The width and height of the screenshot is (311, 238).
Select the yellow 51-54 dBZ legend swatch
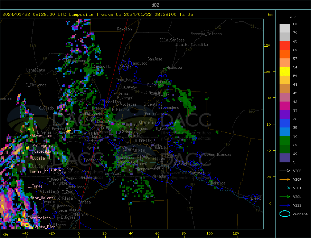285,72
